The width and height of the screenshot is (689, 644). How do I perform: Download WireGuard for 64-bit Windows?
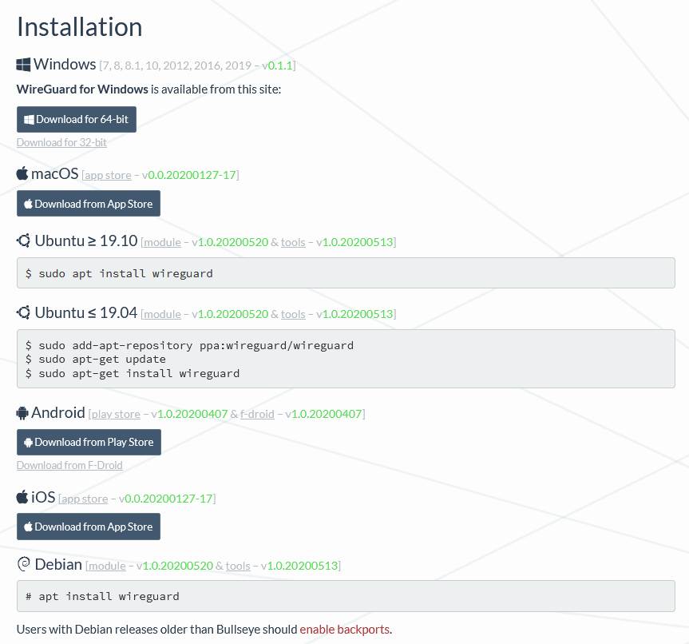(77, 119)
